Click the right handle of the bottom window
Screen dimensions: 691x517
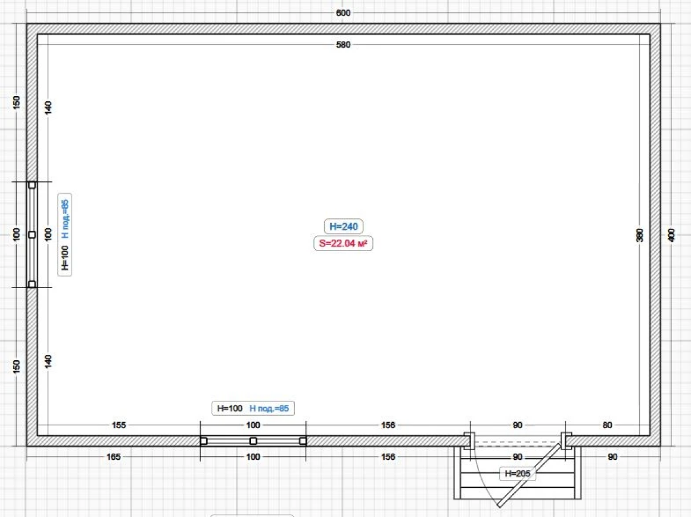pos(303,441)
